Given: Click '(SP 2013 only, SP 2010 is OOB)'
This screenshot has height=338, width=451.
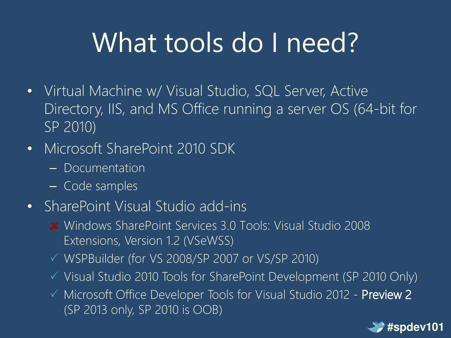Looking at the screenshot, I should click(143, 310).
